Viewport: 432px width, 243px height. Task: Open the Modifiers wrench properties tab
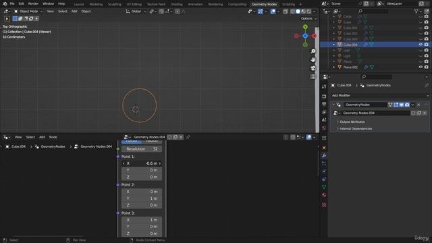tap(324, 156)
